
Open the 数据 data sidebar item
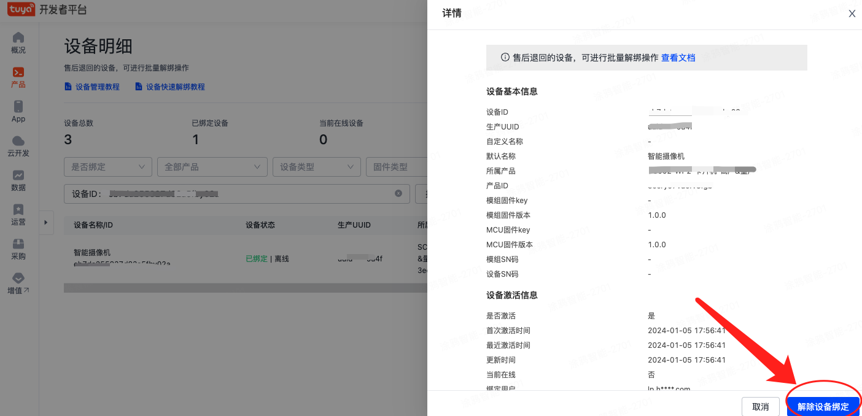(x=18, y=180)
